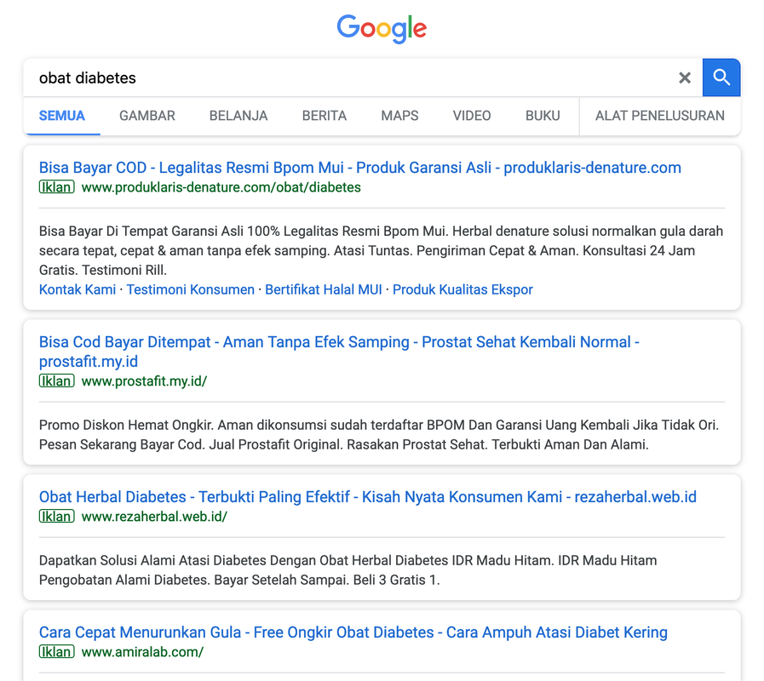Click the Google logo
This screenshot has width=764, height=681.
[x=382, y=29]
